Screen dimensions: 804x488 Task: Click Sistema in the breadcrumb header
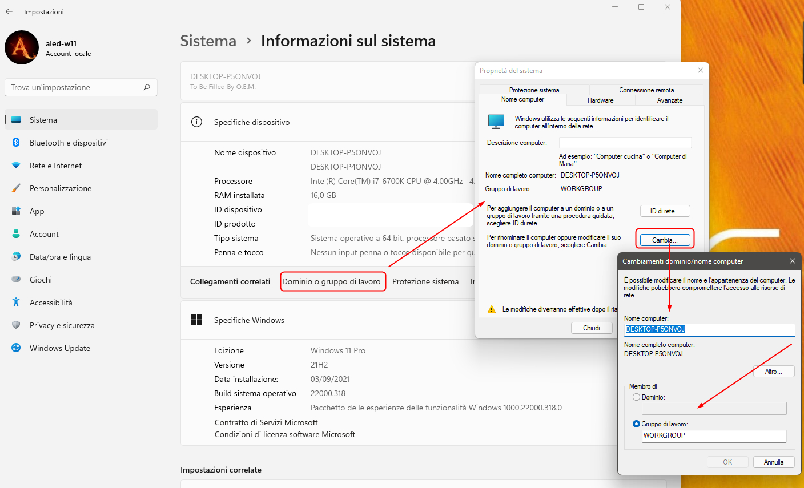click(208, 41)
